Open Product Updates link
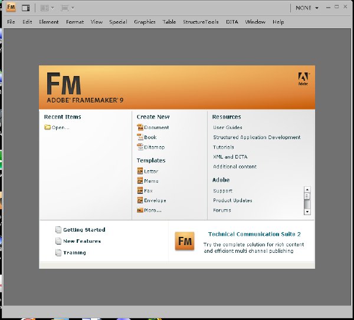 [x=232, y=200]
